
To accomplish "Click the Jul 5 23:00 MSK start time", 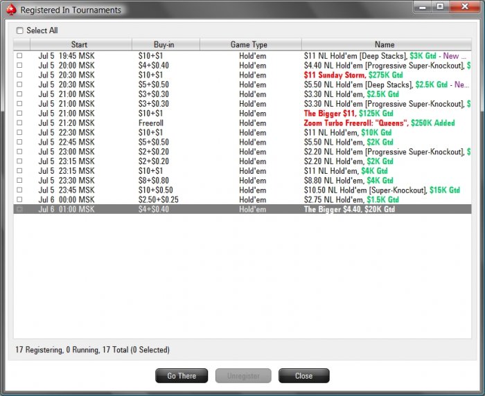I will (x=67, y=152).
